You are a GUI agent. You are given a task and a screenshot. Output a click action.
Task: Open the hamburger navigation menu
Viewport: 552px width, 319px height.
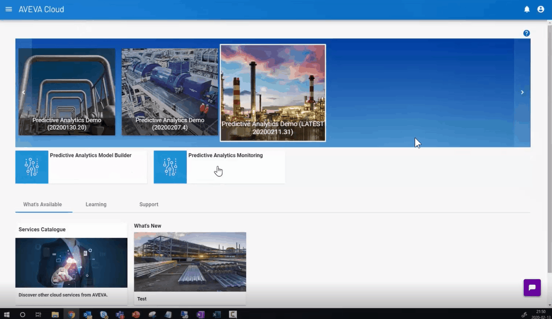(x=9, y=9)
